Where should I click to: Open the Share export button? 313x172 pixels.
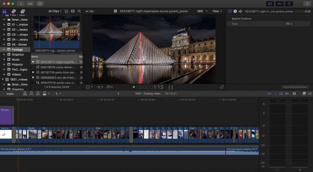307,3
